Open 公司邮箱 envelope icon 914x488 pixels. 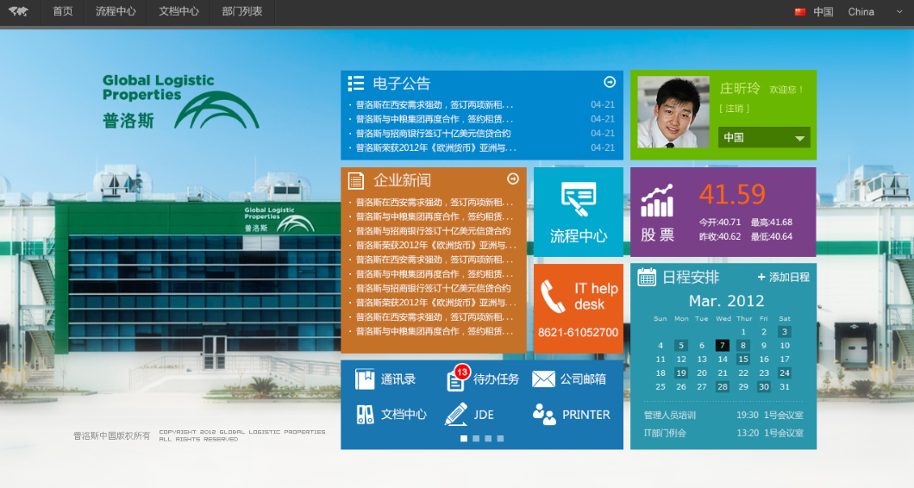click(x=543, y=379)
